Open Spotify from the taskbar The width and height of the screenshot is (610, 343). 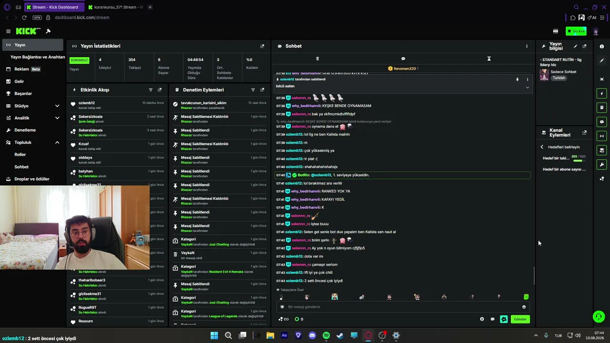(x=326, y=335)
